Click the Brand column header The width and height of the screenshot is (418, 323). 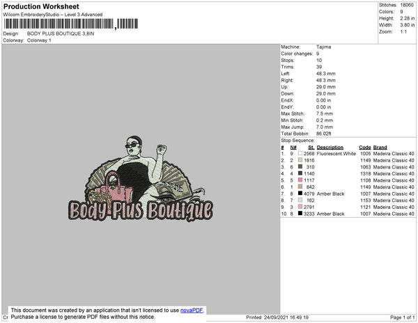click(380, 148)
